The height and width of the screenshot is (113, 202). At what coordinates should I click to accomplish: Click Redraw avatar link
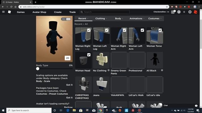click(x=68, y=107)
